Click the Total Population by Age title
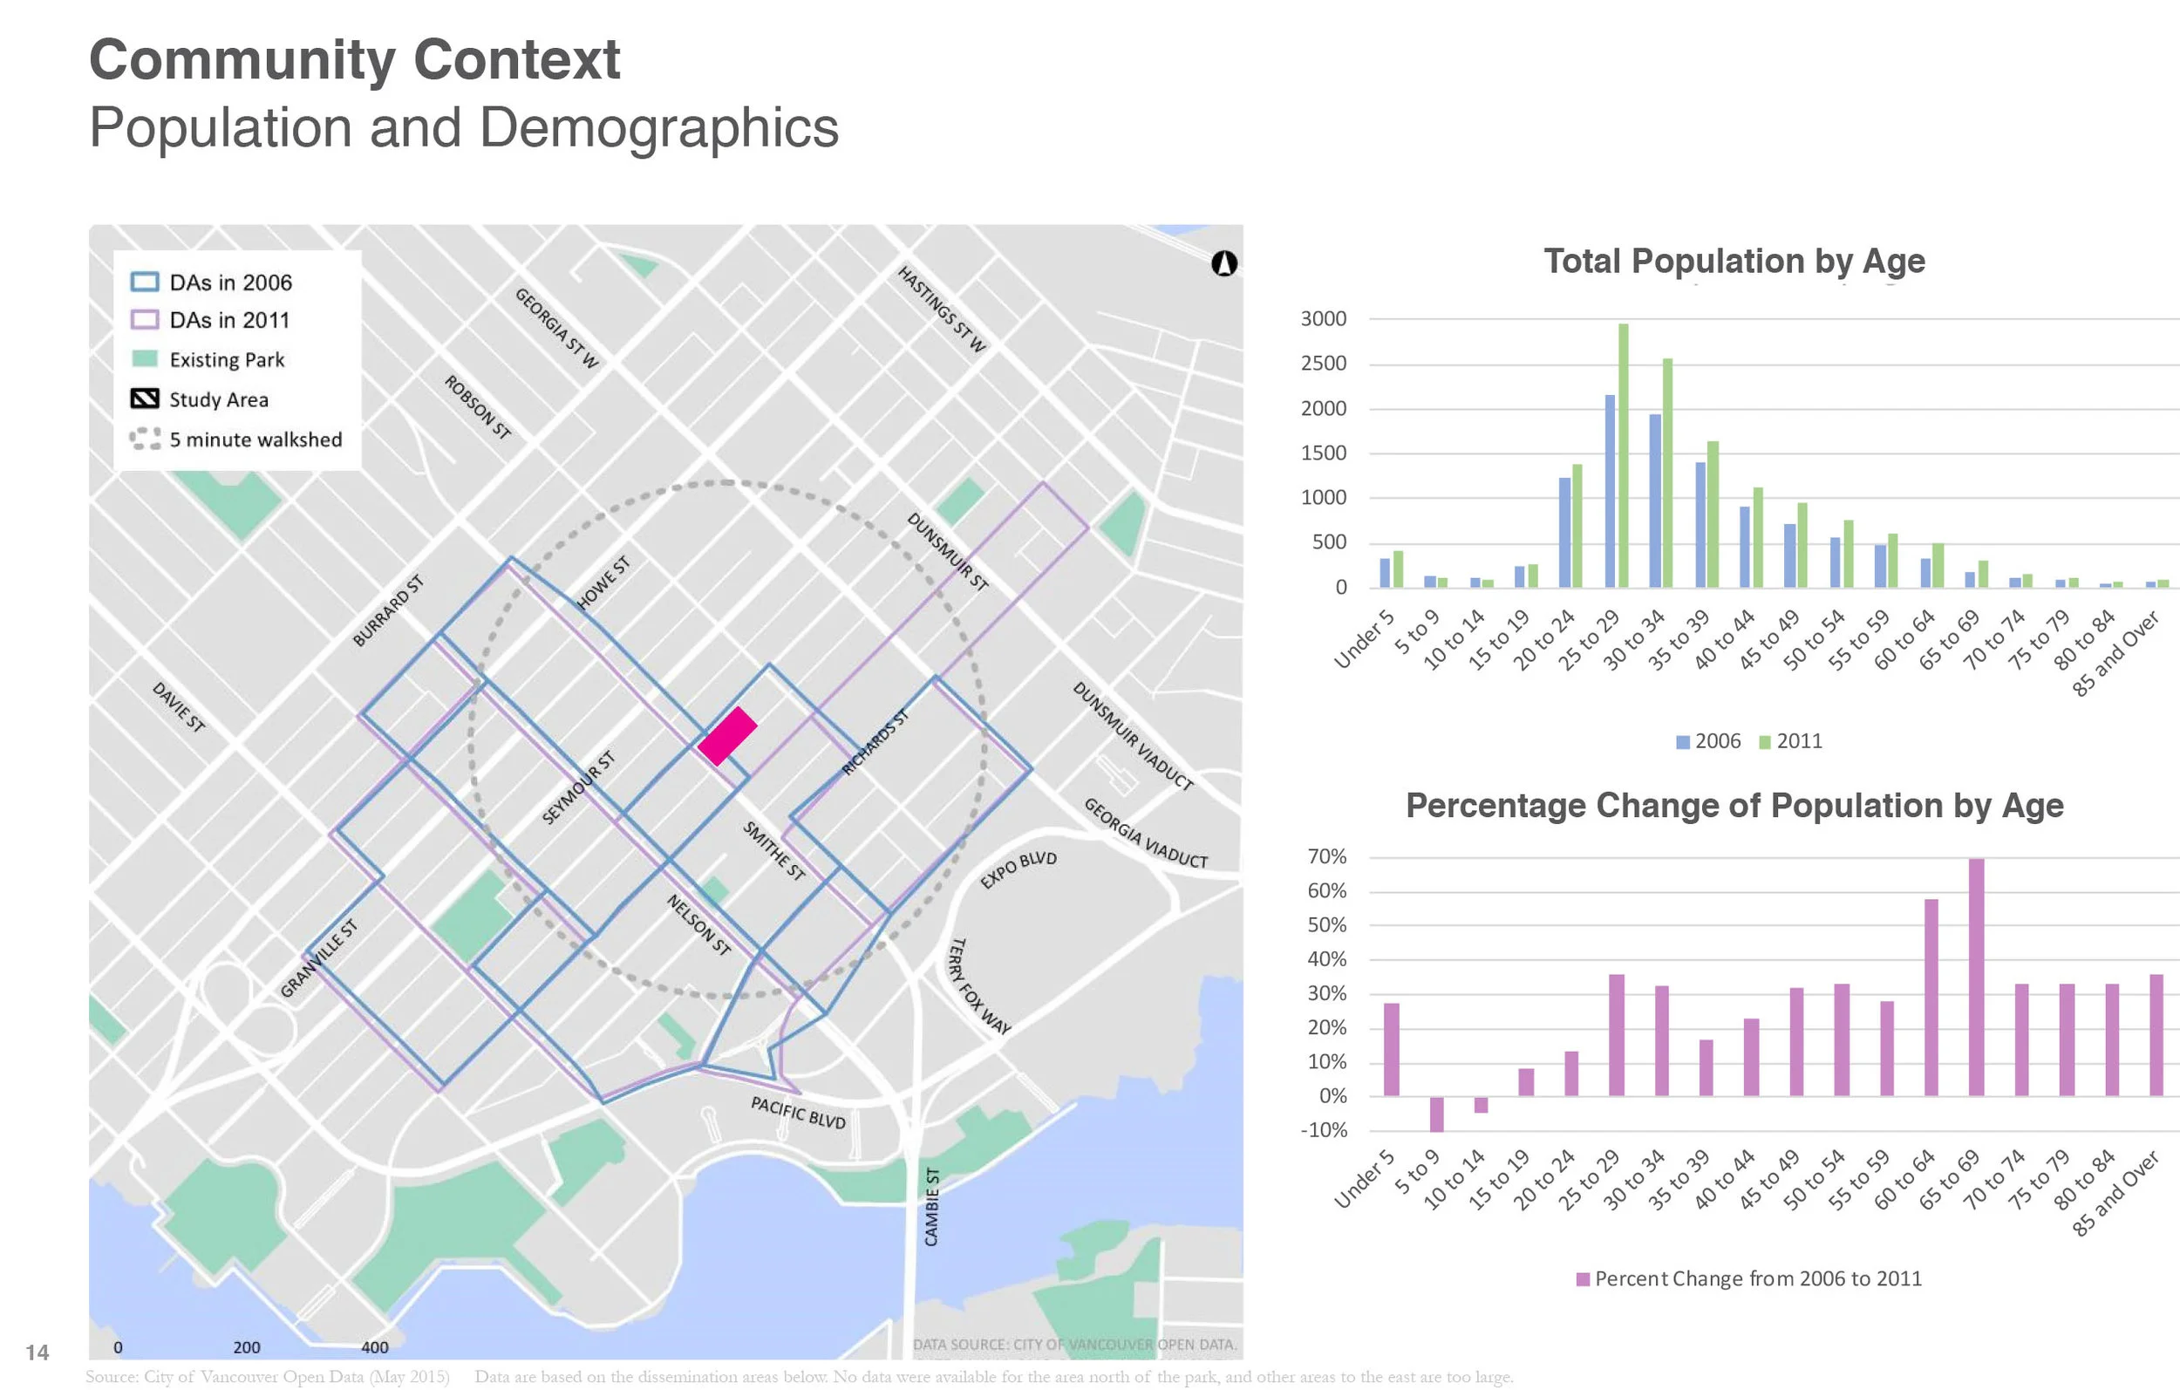This screenshot has width=2180, height=1390. [1734, 261]
